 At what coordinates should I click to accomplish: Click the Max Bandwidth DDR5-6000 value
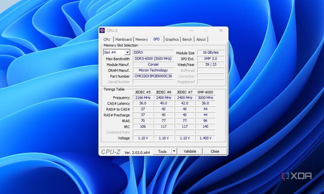click(x=153, y=58)
